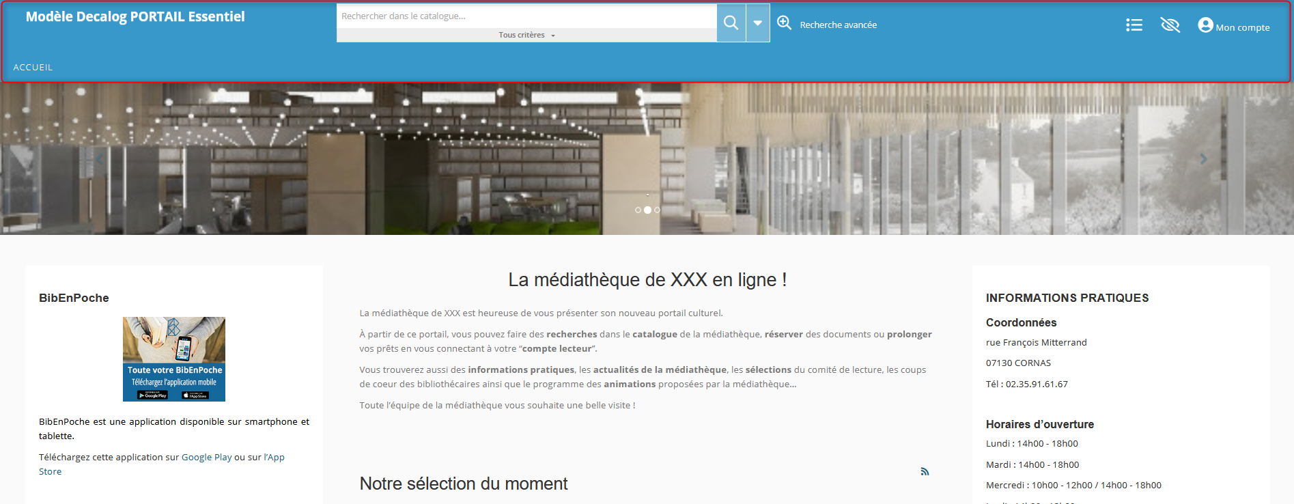Advance the carousel with the right arrow
1294x504 pixels.
click(x=1203, y=159)
